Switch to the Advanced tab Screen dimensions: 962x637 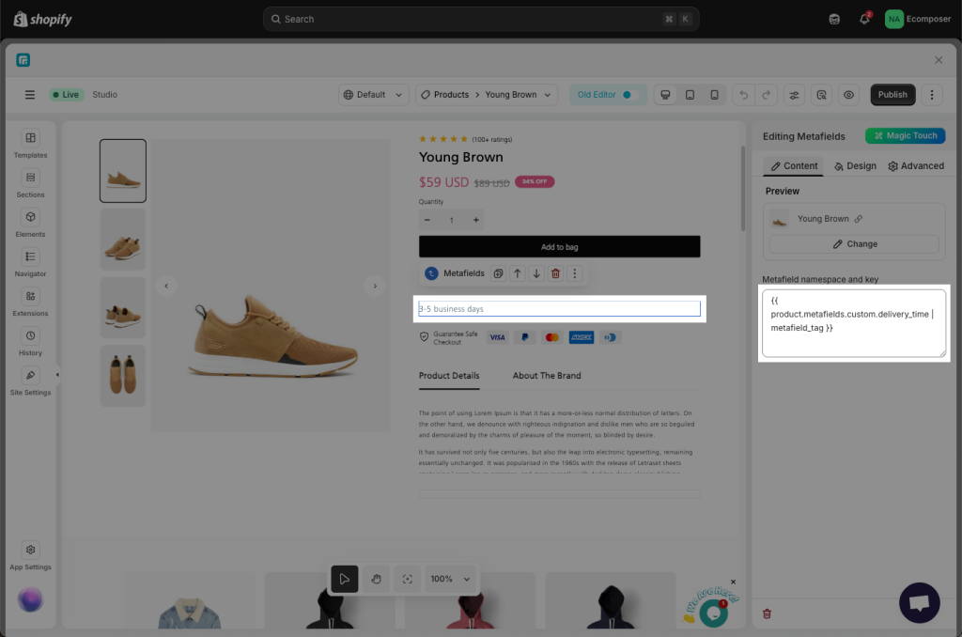click(916, 165)
